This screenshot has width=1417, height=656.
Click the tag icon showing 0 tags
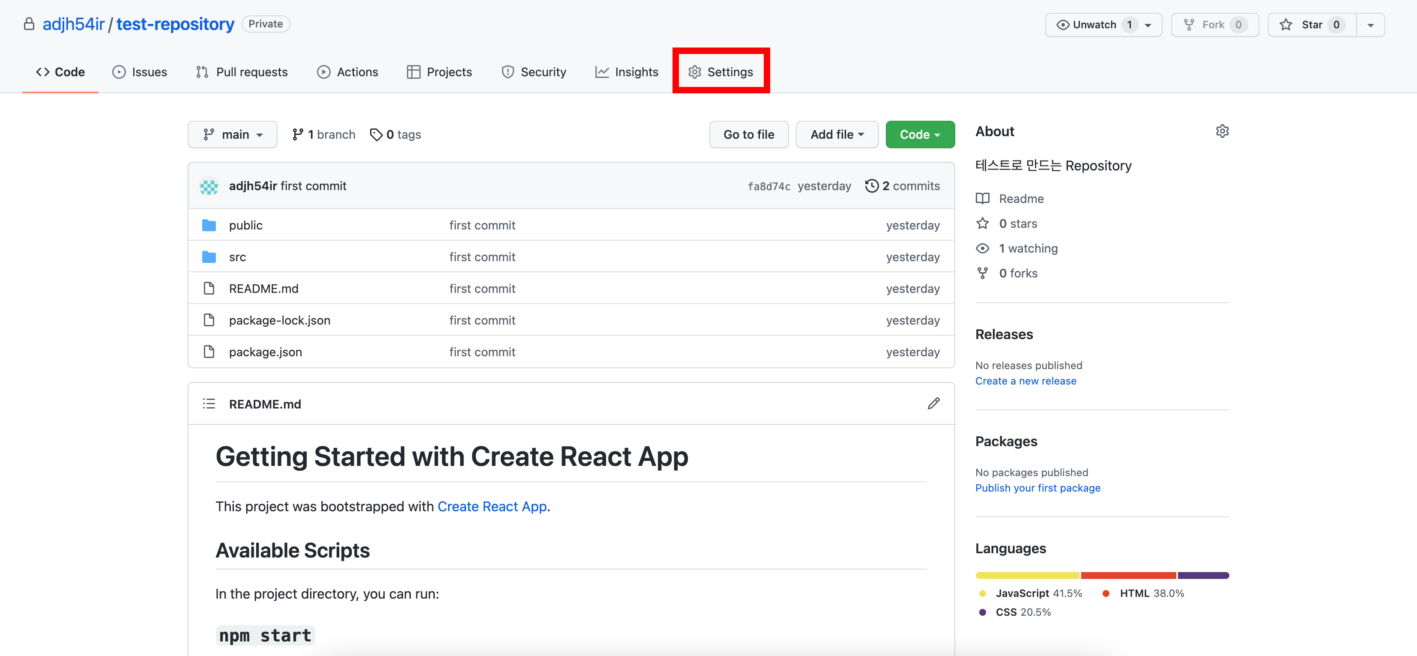pos(376,135)
